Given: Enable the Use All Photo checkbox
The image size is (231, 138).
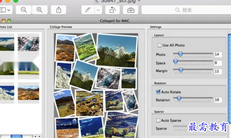Looking at the screenshot, I should [159, 45].
